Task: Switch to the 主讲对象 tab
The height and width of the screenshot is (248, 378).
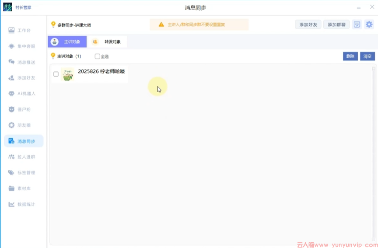Action: [67, 42]
